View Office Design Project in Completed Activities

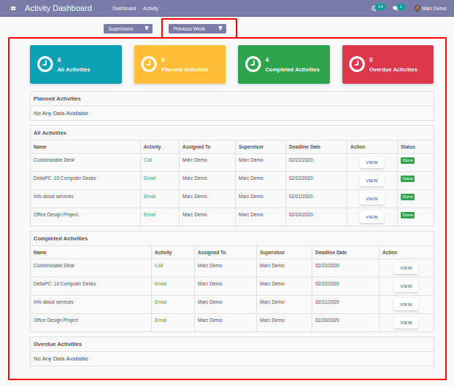tap(406, 323)
